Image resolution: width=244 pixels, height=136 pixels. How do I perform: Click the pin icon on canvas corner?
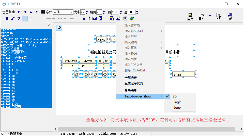click(x=59, y=28)
